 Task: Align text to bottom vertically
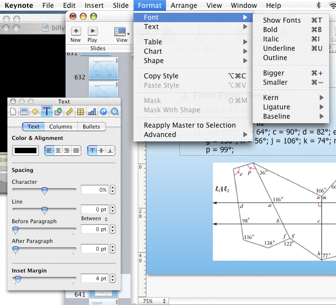(x=110, y=150)
